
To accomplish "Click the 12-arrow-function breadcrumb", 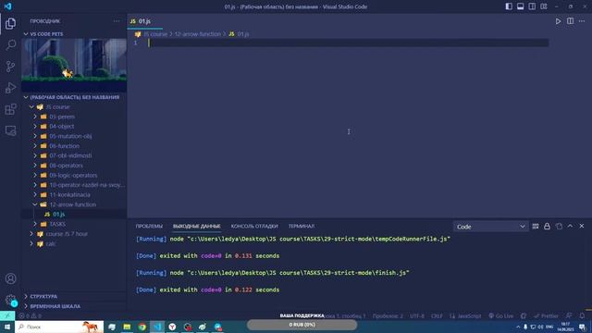I will 197,34.
